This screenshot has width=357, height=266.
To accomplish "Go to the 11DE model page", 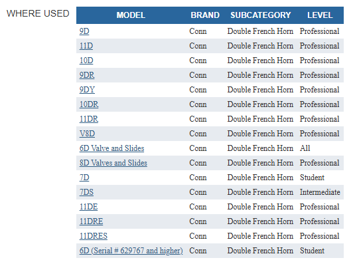I will click(88, 207).
